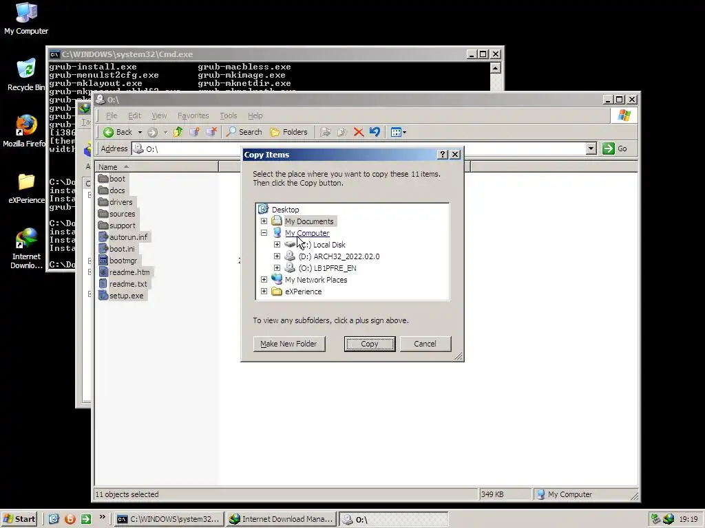The height and width of the screenshot is (528, 705).
Task: Select My Network Places in tree
Action: pyautogui.click(x=316, y=280)
